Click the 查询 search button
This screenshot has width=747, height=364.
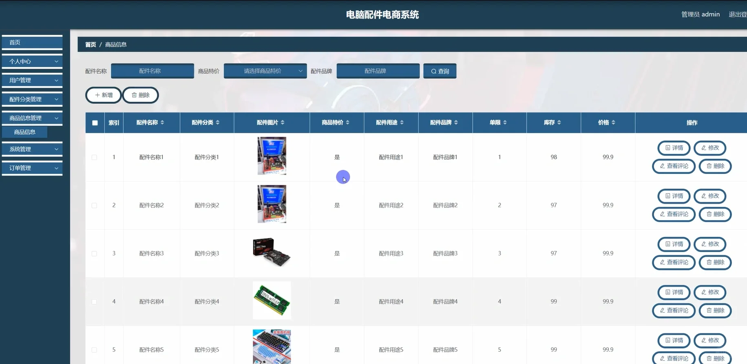[x=440, y=71]
